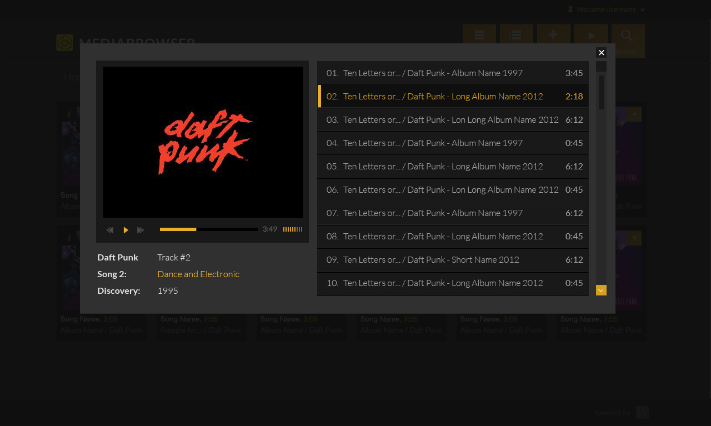Image resolution: width=711 pixels, height=426 pixels.
Task: Click the 3:45 duration of track 01
Action: point(574,73)
